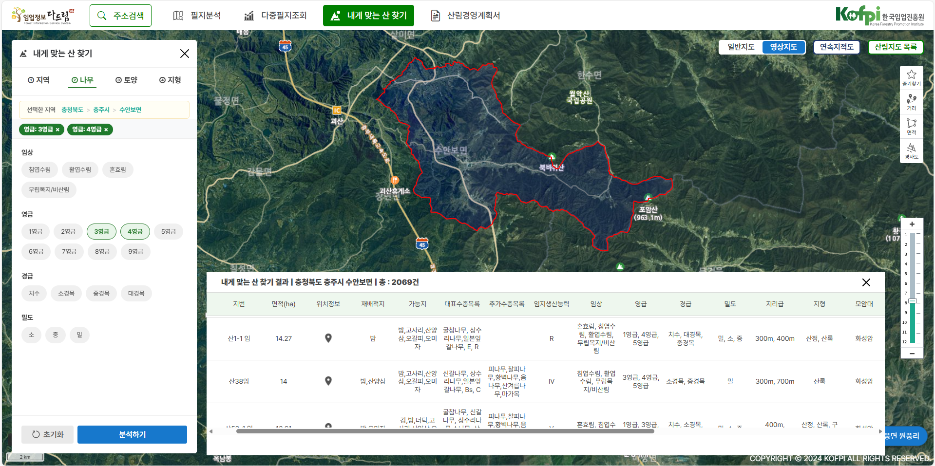The width and height of the screenshot is (935, 466).
Task: Click the 충청북도 breadcrumb link
Action: pyautogui.click(x=72, y=110)
